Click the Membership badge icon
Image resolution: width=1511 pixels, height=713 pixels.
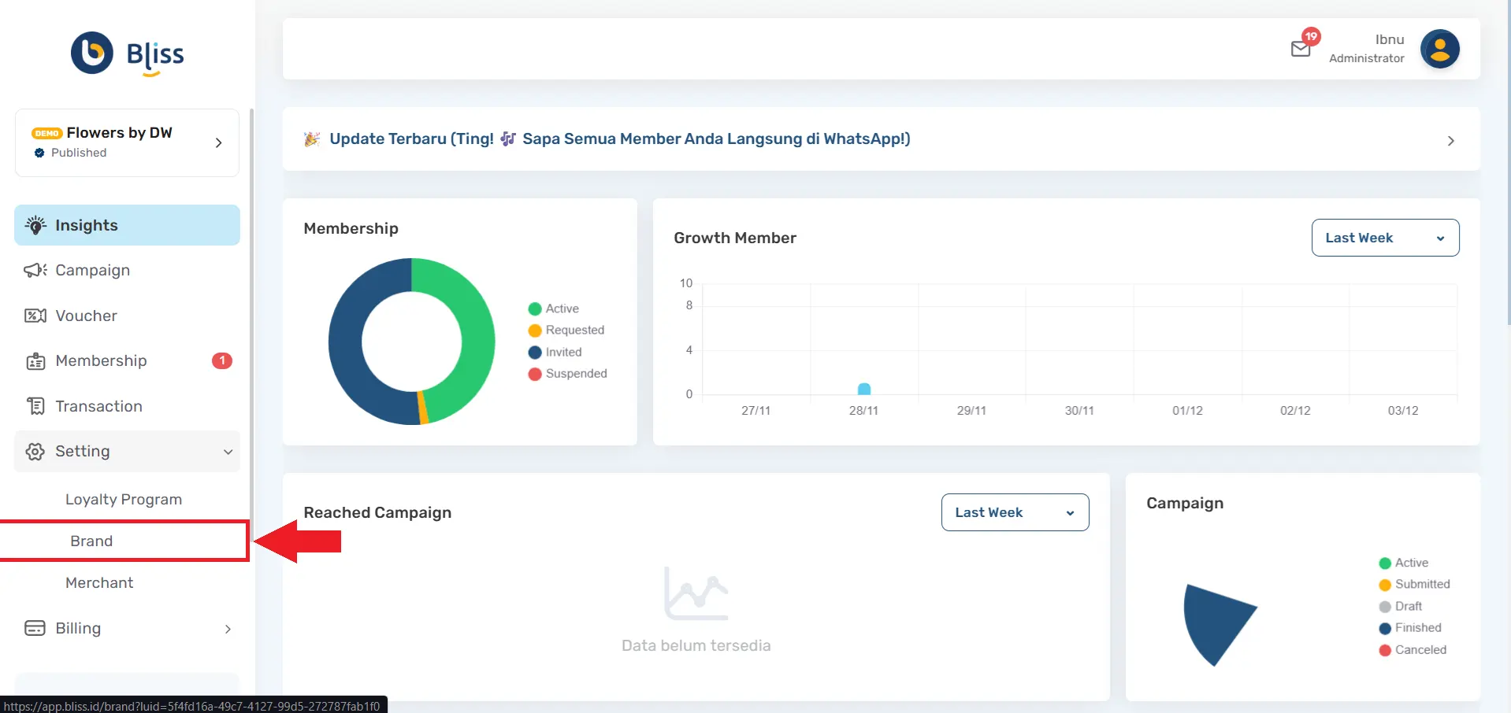(x=35, y=361)
